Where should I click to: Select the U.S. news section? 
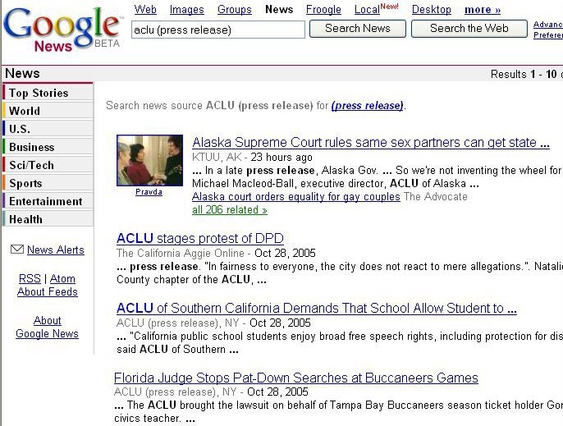tap(48, 129)
